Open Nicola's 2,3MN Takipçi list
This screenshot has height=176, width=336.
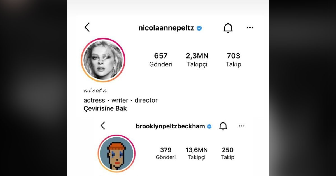click(x=197, y=60)
